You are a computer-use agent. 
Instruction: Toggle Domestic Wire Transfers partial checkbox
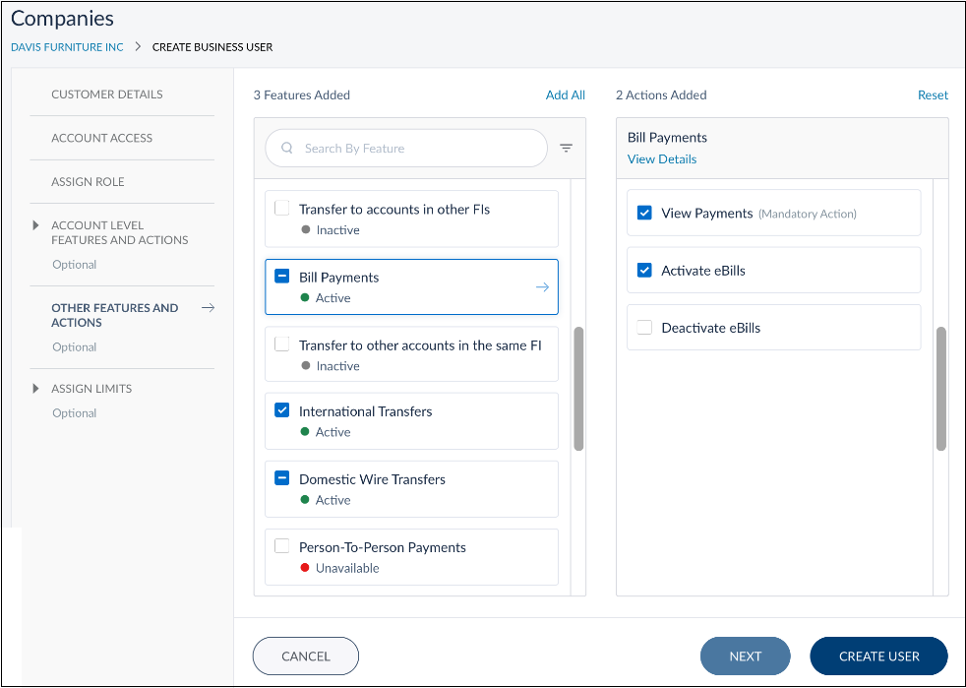point(282,479)
